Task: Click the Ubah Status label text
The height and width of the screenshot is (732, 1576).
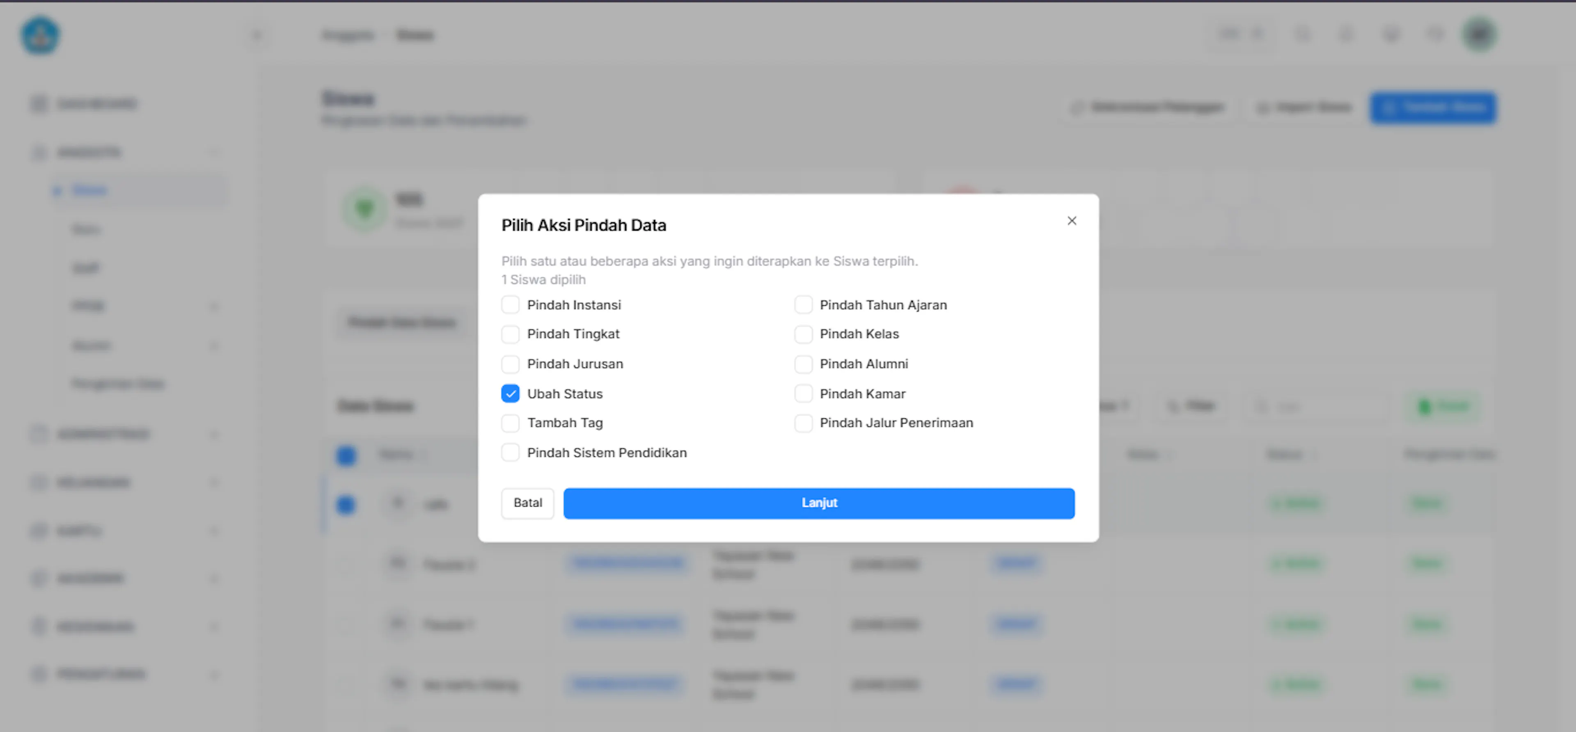Action: click(x=565, y=394)
